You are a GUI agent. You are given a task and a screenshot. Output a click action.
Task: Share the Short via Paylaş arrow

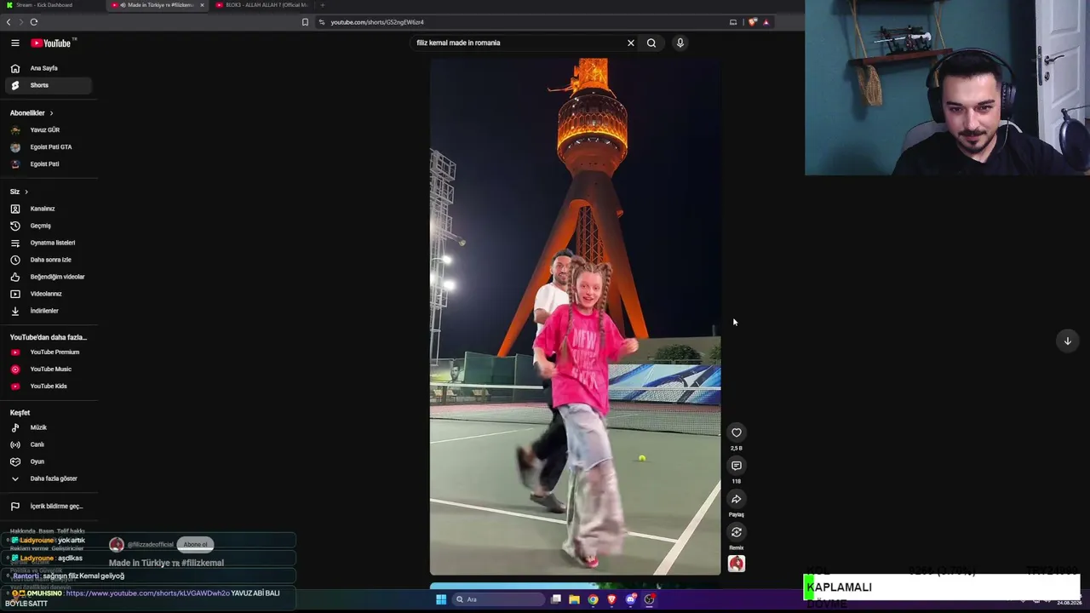[737, 499]
